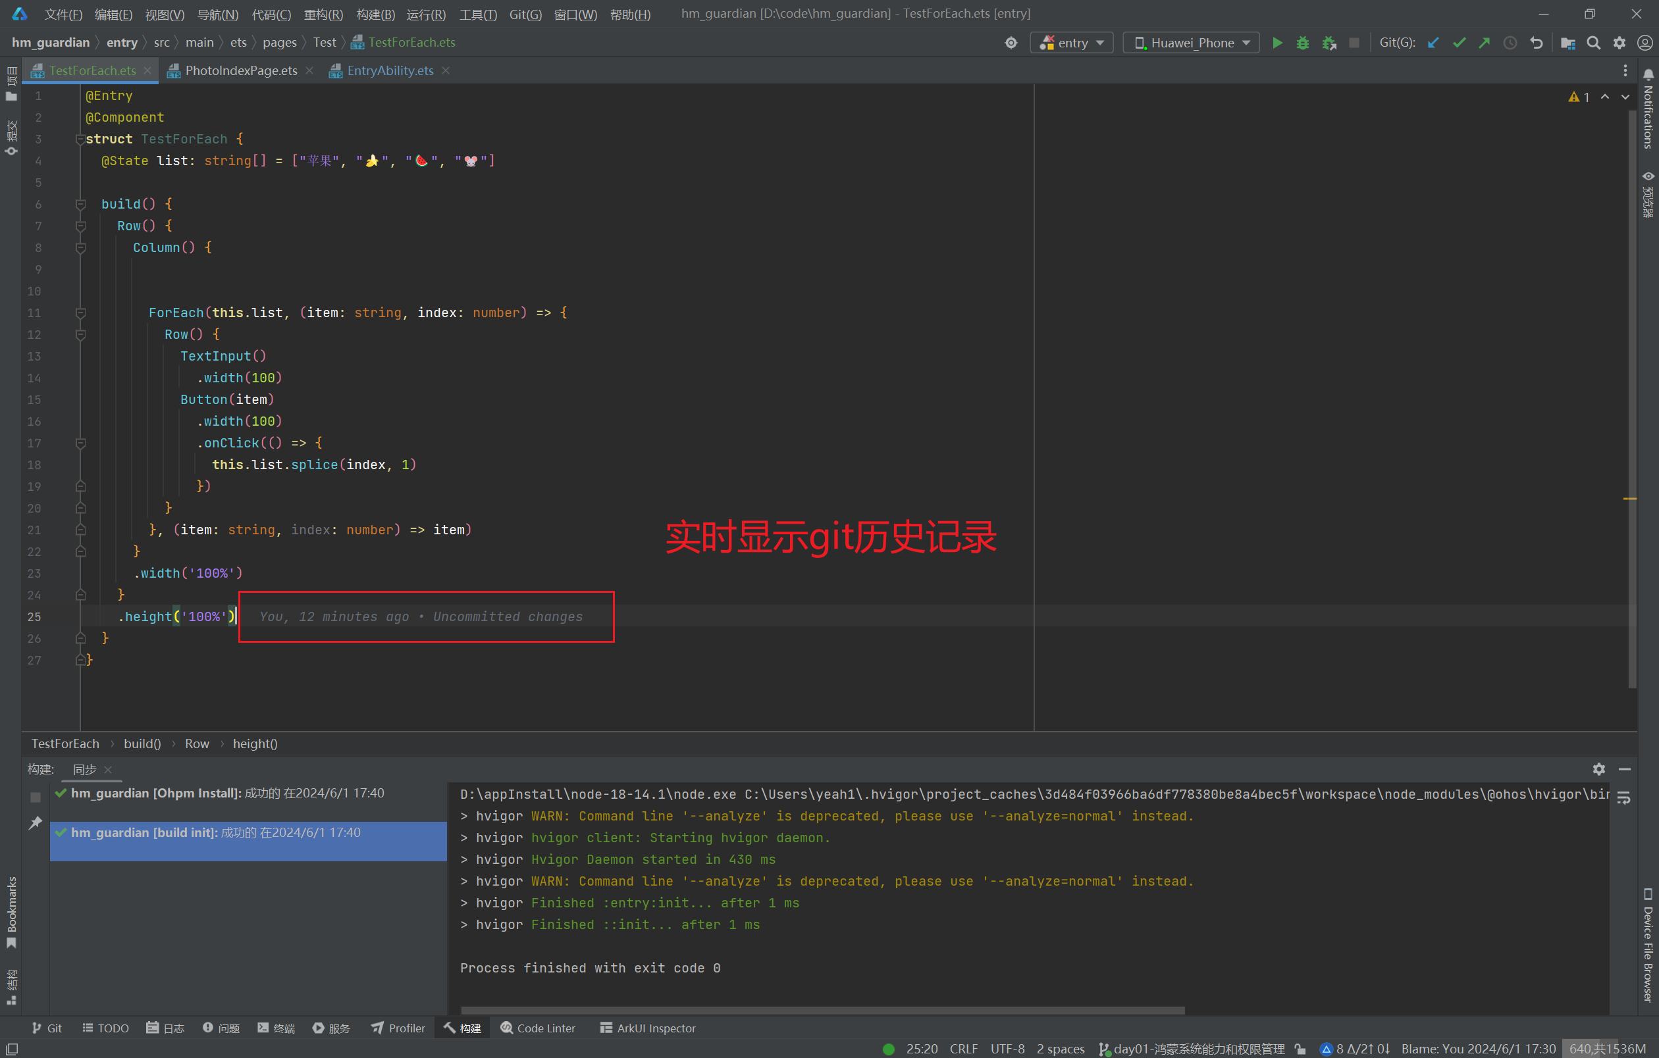Toggle pin tab icon in build panel
Image resolution: width=1659 pixels, height=1058 pixels.
point(35,823)
